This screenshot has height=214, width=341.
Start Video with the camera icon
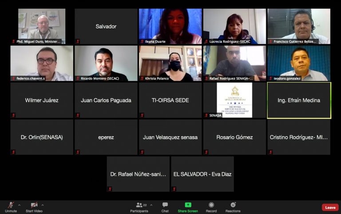34,205
